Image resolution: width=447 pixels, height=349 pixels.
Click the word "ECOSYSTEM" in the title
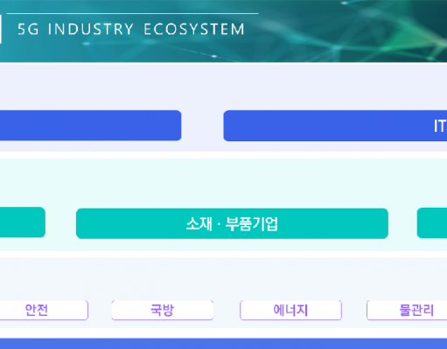tap(194, 29)
